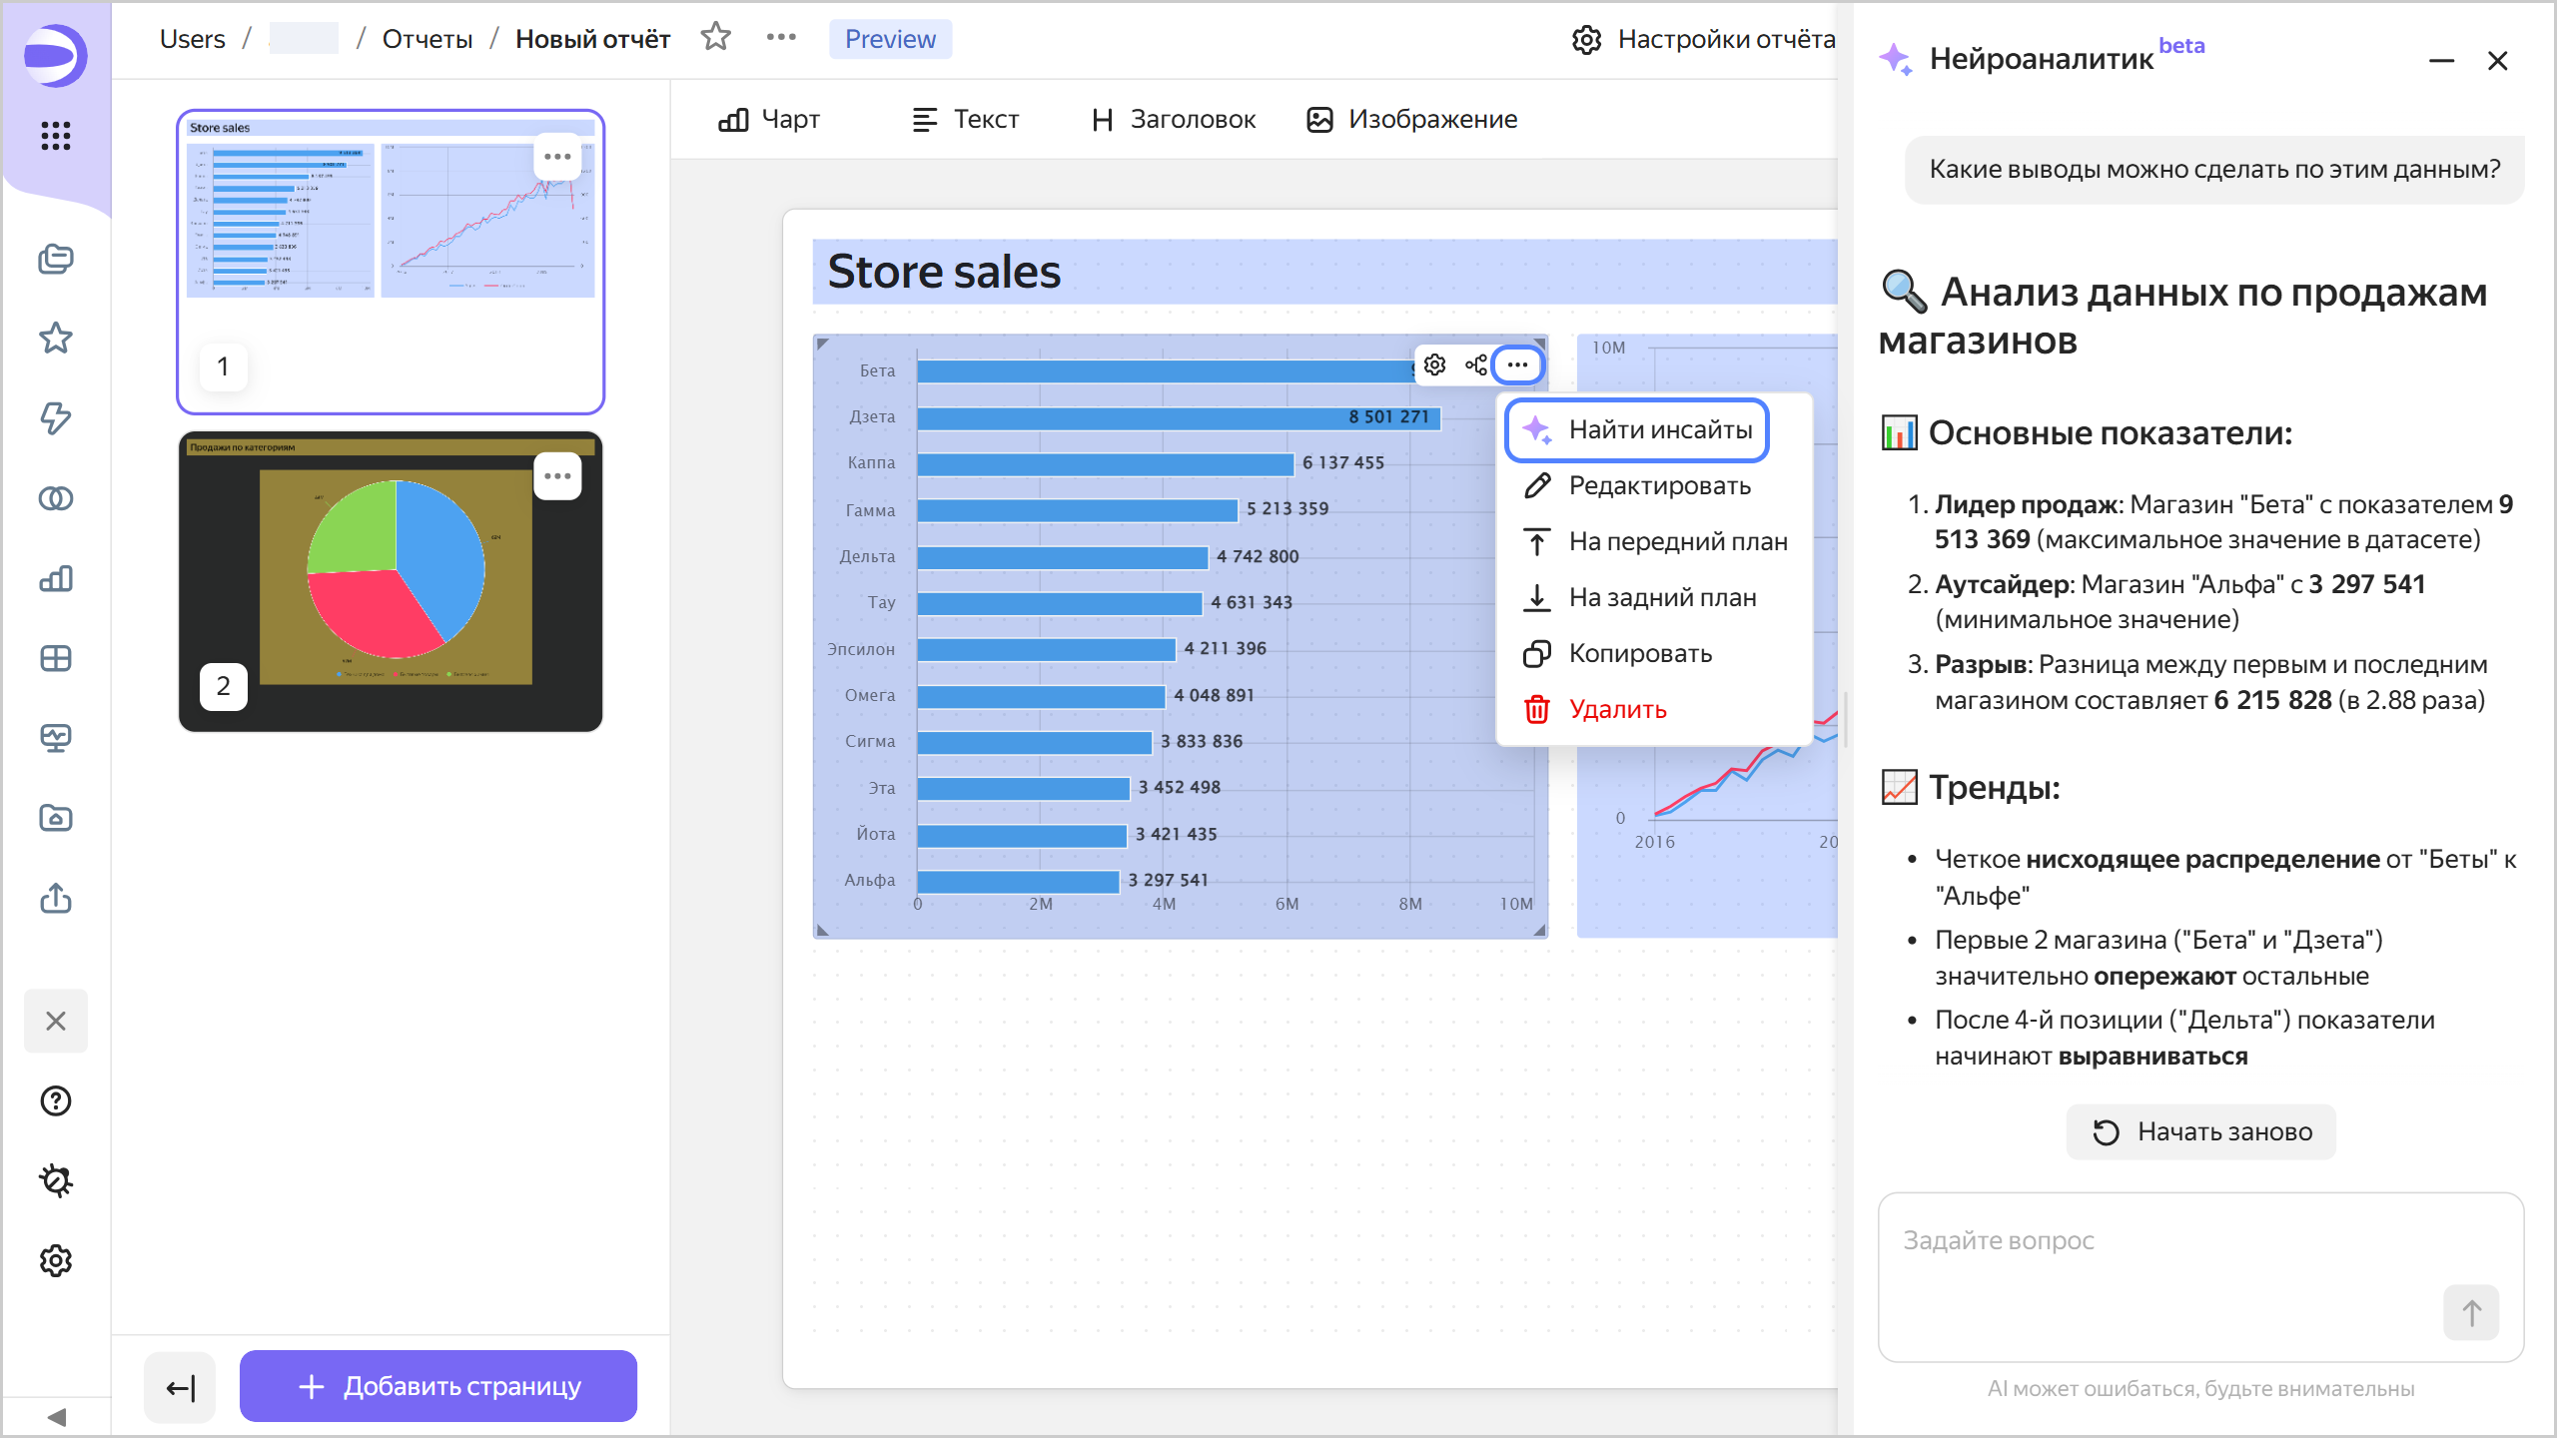This screenshot has width=2557, height=1438.
Task: Favorite the report with star icon
Action: (x=715, y=38)
